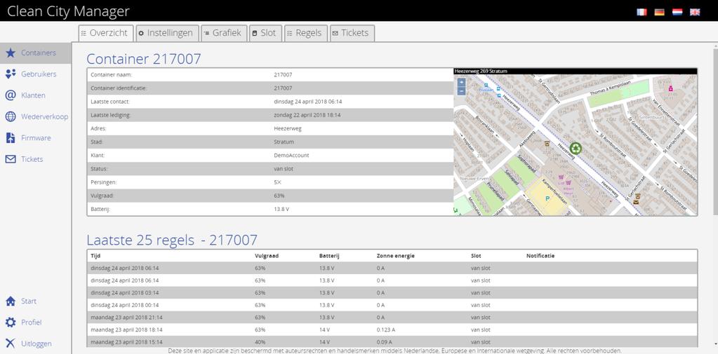This screenshot has width=718, height=354.
Task: Go to Wederverkoop in the sidebar
Action: click(44, 116)
